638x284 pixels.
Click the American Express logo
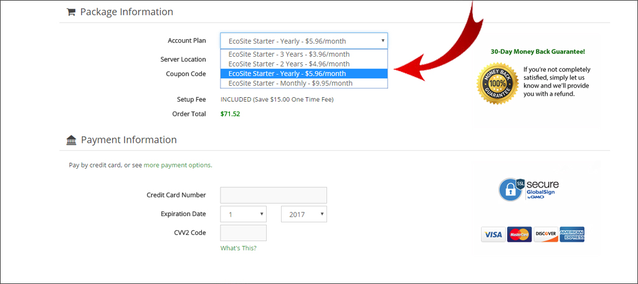[x=571, y=234]
